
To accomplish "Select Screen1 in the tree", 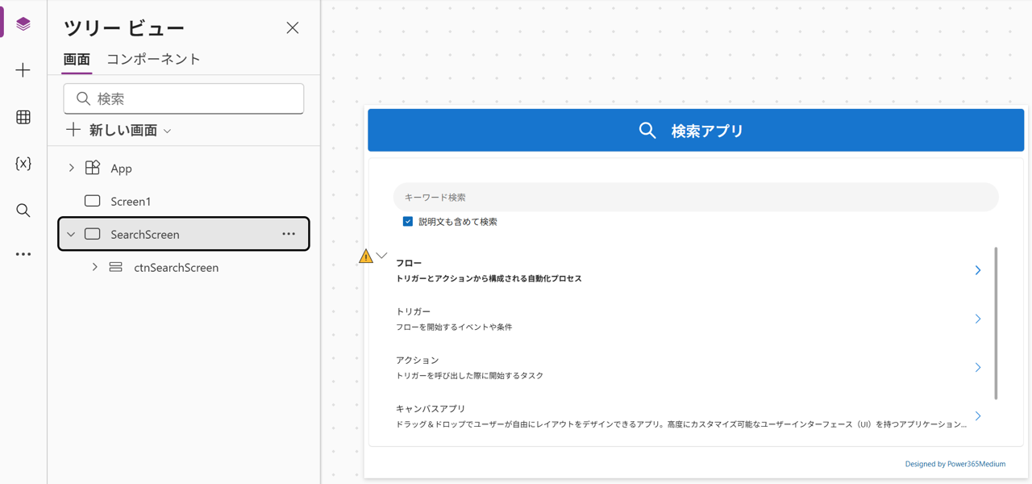I will coord(131,202).
